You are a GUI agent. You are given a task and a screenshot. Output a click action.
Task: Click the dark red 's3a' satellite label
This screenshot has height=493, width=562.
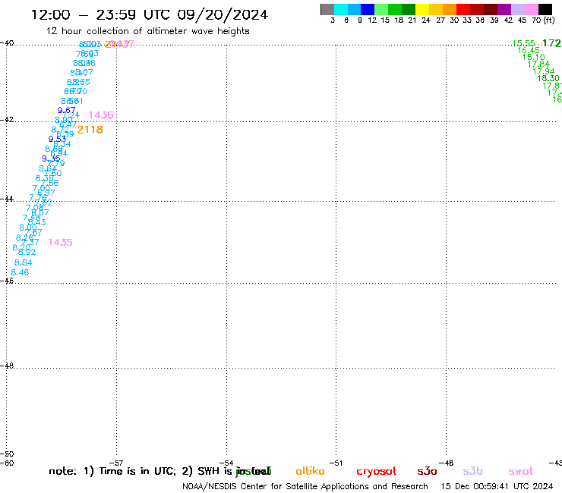click(x=427, y=471)
